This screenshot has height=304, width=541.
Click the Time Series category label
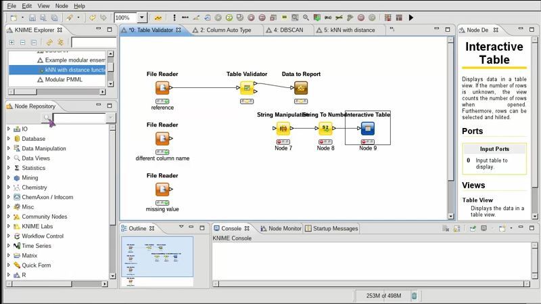(x=37, y=246)
